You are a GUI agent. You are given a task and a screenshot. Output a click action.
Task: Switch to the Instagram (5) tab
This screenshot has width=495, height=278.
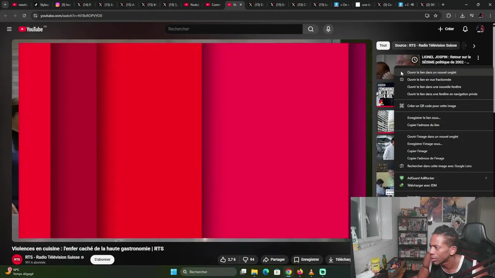tap(63, 5)
